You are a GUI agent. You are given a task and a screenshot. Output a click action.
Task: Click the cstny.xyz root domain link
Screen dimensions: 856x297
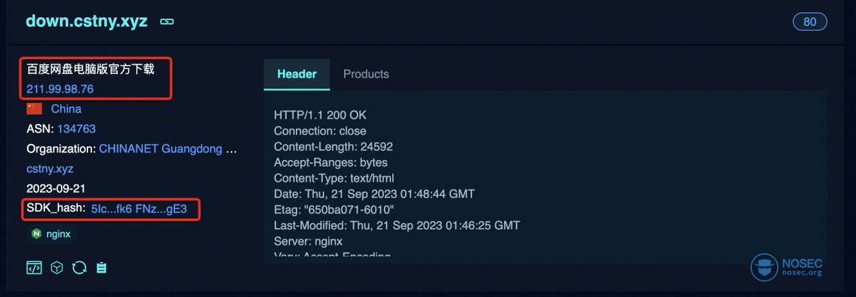coord(50,169)
